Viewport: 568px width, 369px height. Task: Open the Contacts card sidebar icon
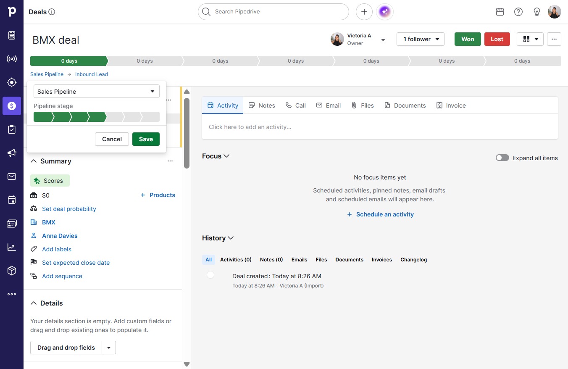12,224
